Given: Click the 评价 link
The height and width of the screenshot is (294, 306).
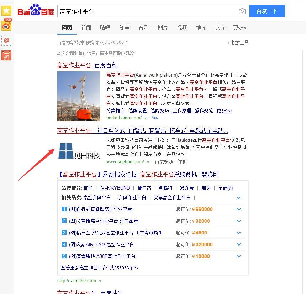Looking at the screenshot, I should pyautogui.click(x=182, y=162).
